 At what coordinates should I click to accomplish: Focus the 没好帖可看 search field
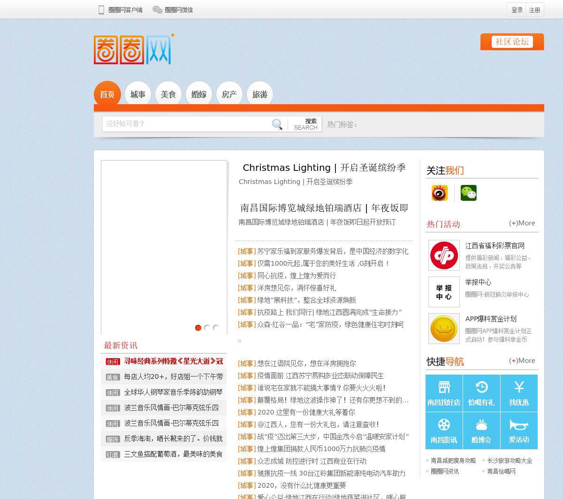185,124
